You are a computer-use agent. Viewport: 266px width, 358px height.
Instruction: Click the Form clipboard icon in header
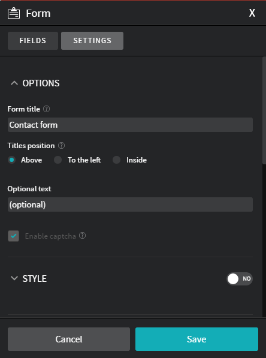coord(14,13)
